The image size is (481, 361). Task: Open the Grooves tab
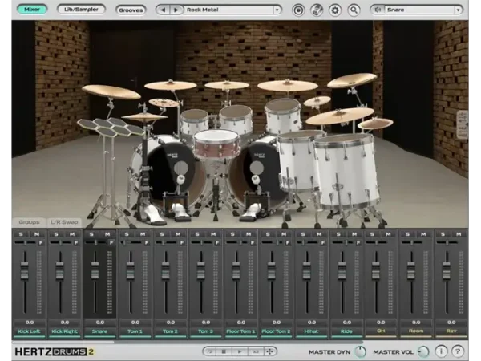(x=131, y=10)
